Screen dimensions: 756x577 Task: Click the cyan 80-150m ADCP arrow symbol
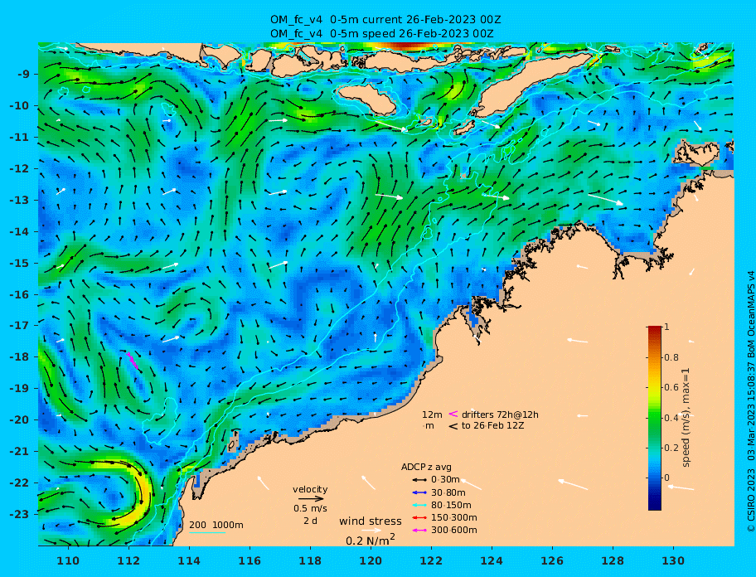click(x=419, y=505)
